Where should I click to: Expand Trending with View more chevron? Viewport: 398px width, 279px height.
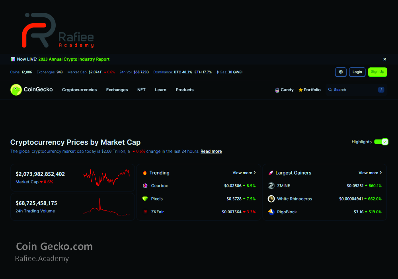[244, 173]
